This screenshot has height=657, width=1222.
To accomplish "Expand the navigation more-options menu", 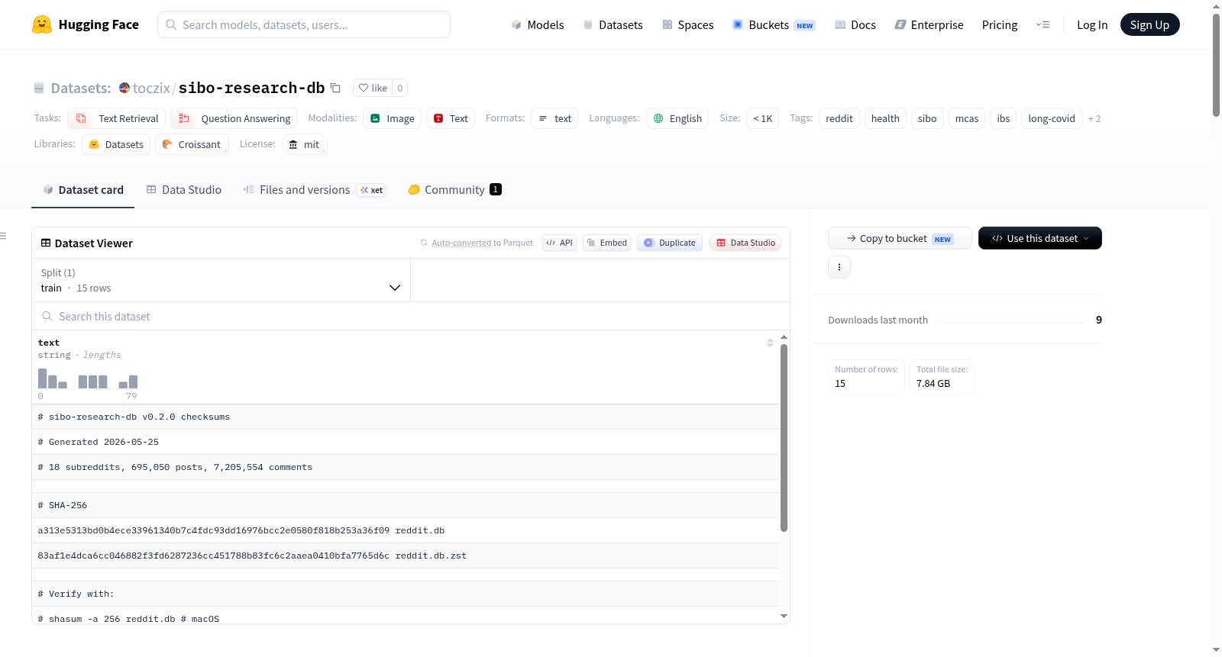I will 1043,24.
